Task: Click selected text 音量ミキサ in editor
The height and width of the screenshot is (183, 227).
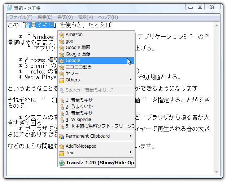Action: tap(39, 25)
